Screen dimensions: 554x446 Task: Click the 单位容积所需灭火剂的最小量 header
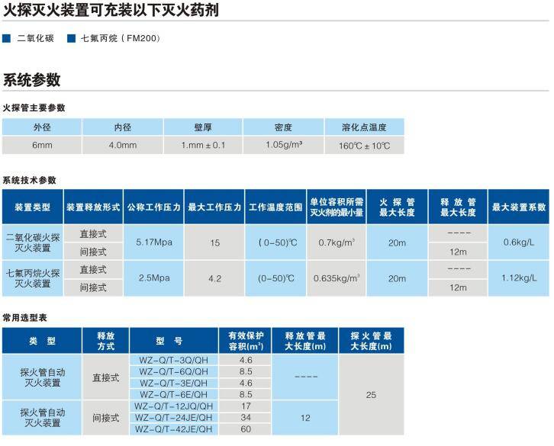337,207
